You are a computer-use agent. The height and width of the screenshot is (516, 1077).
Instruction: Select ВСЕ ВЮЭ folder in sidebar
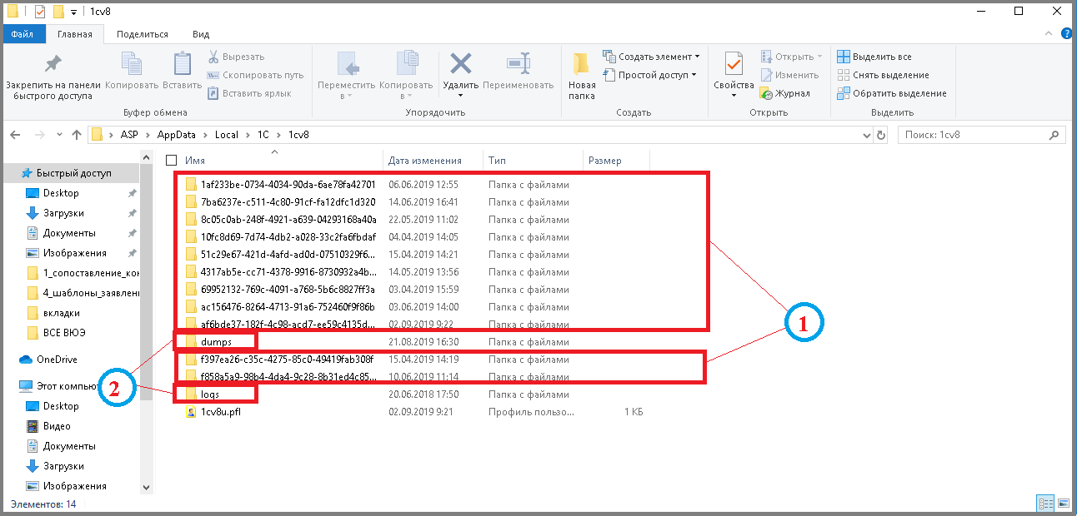(64, 333)
